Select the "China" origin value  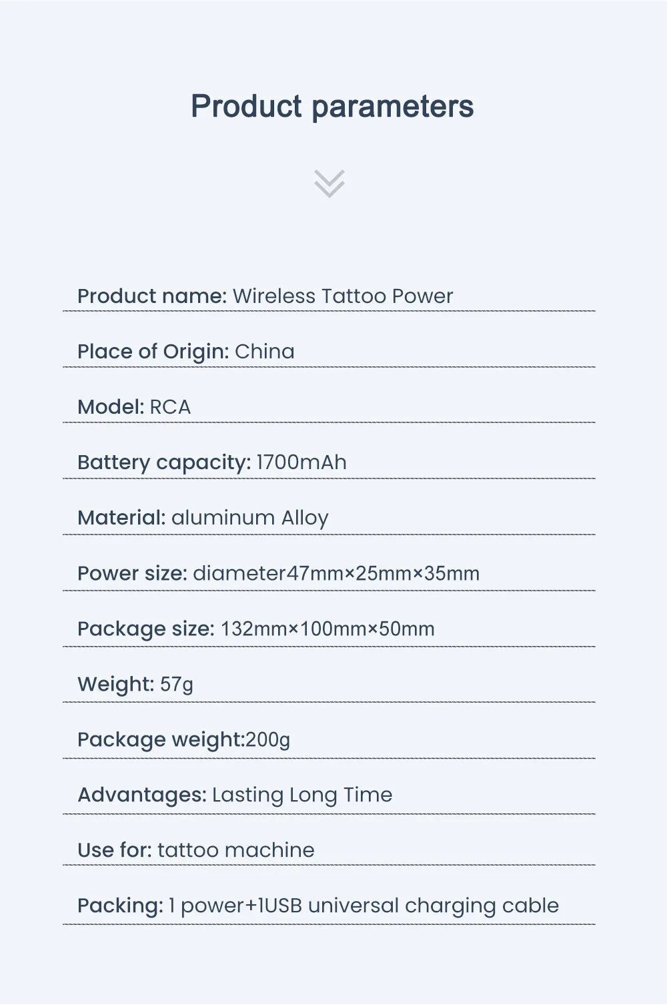(x=265, y=352)
